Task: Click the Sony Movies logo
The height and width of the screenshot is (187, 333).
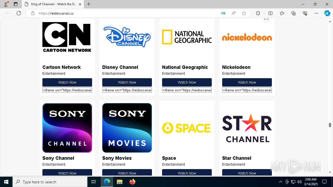Action: [127, 128]
